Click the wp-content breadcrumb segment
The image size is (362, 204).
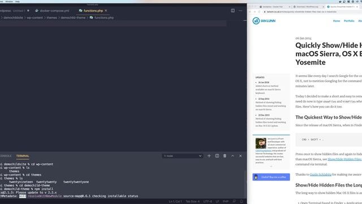pyautogui.click(x=35, y=18)
